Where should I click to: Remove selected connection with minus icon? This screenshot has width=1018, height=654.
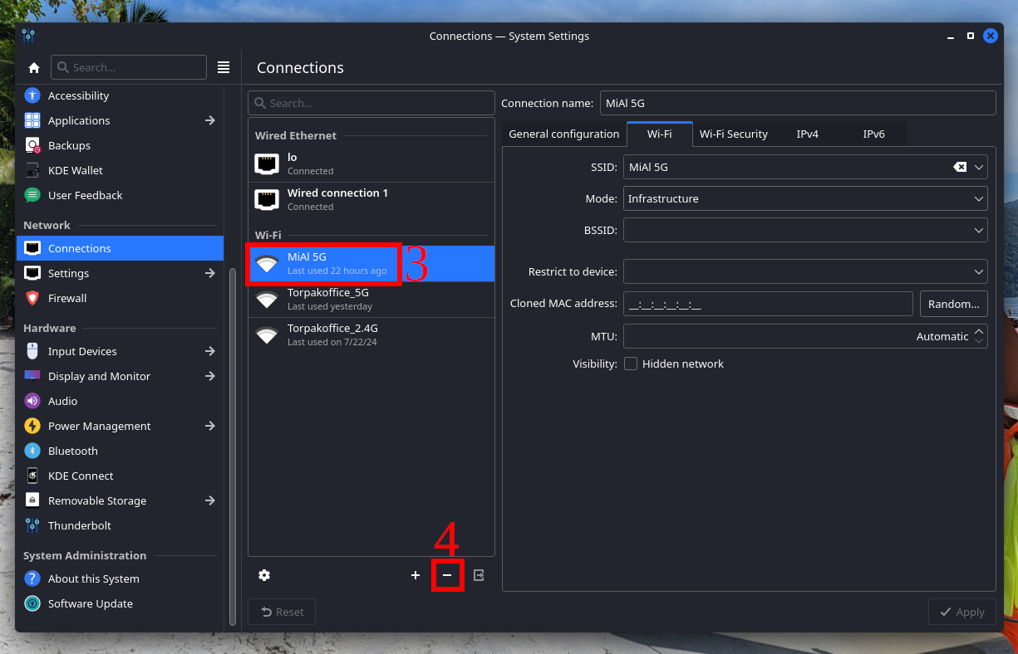(447, 575)
